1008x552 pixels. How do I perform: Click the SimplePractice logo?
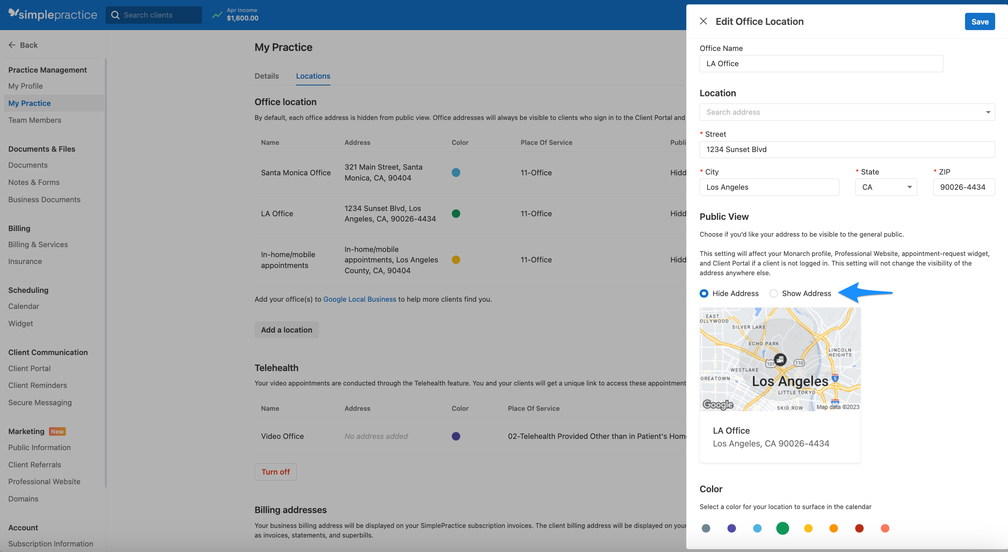click(52, 14)
